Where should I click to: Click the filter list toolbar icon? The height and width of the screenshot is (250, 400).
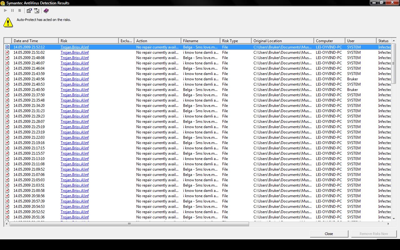(x=37, y=11)
